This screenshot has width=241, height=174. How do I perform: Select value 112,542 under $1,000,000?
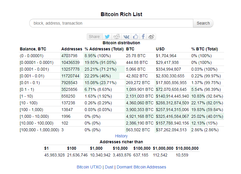(160, 155)
